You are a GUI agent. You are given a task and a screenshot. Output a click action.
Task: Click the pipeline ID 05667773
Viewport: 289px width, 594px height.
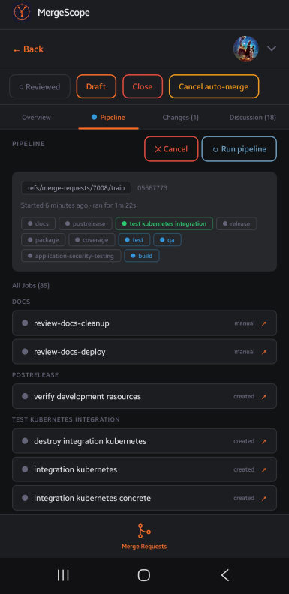tap(152, 188)
